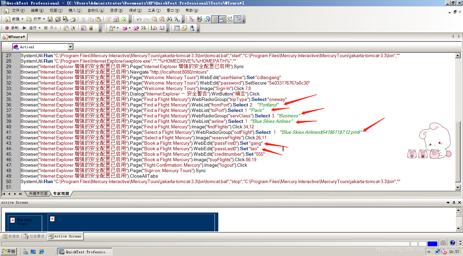Image resolution: width=463 pixels, height=256 pixels.
Task: Click the Start Transaction clock icon
Action: pos(154,28)
